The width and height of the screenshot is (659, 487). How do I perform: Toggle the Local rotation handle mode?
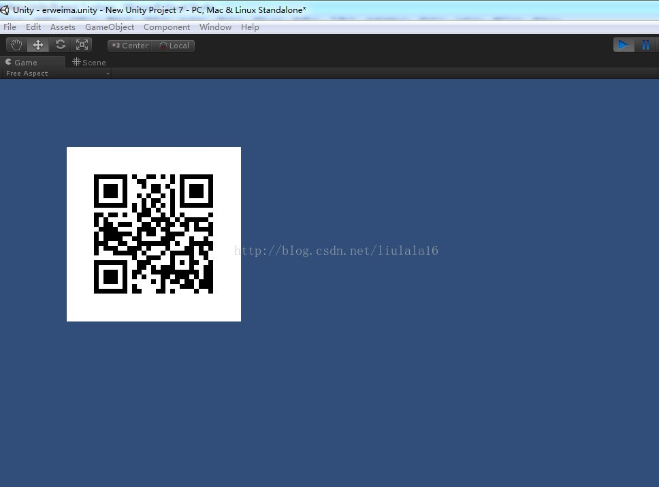coord(174,46)
